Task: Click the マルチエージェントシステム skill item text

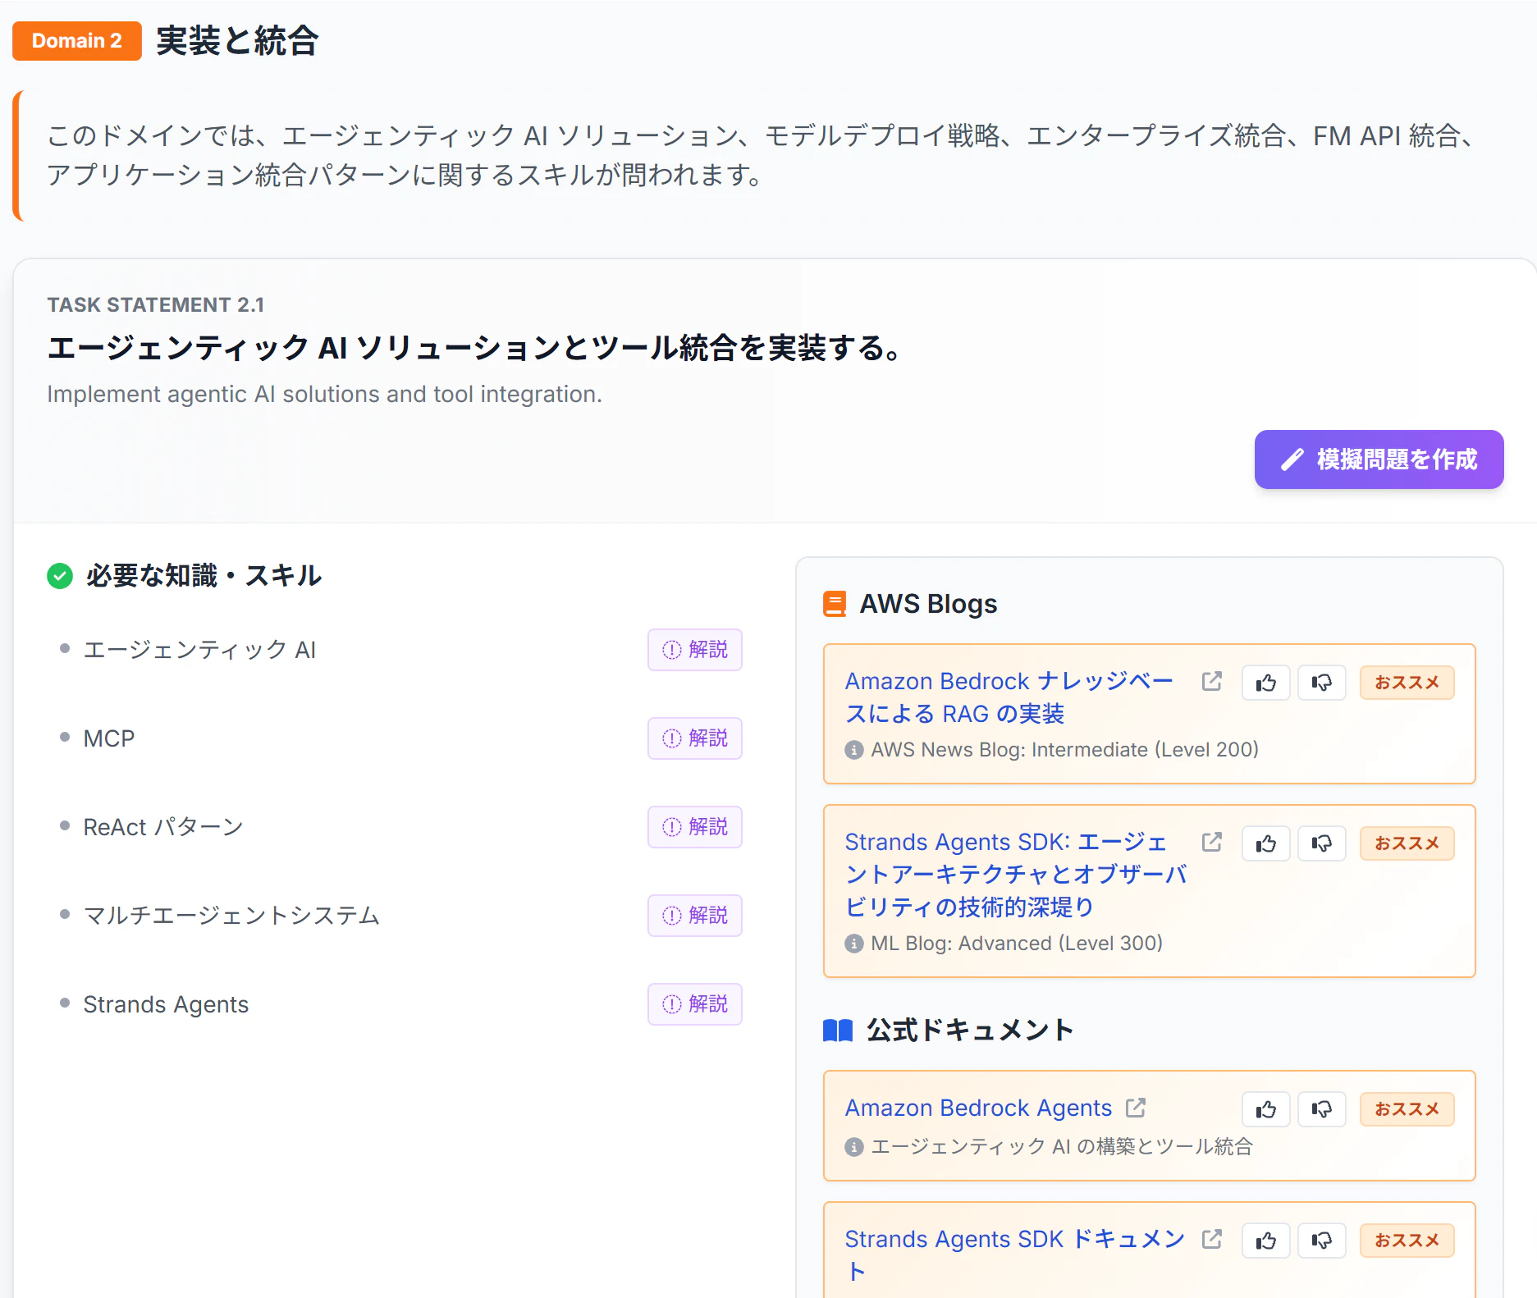Action: point(231,916)
